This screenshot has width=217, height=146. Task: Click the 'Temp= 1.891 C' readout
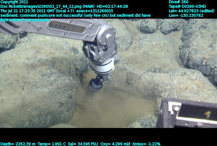pos(52,144)
